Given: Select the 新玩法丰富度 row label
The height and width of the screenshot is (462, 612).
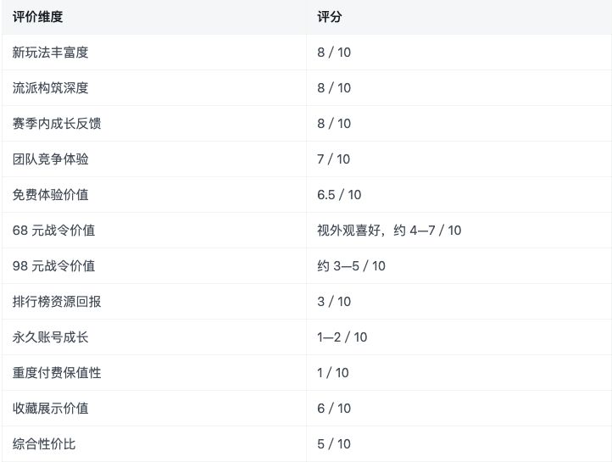Looking at the screenshot, I should pos(50,53).
